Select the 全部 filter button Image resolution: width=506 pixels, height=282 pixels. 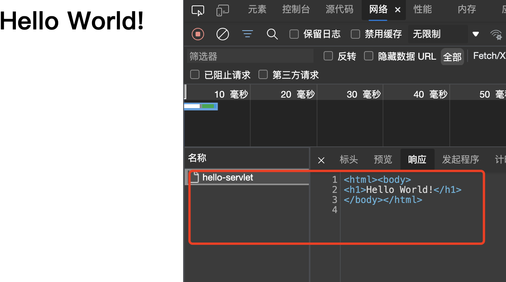pos(452,57)
